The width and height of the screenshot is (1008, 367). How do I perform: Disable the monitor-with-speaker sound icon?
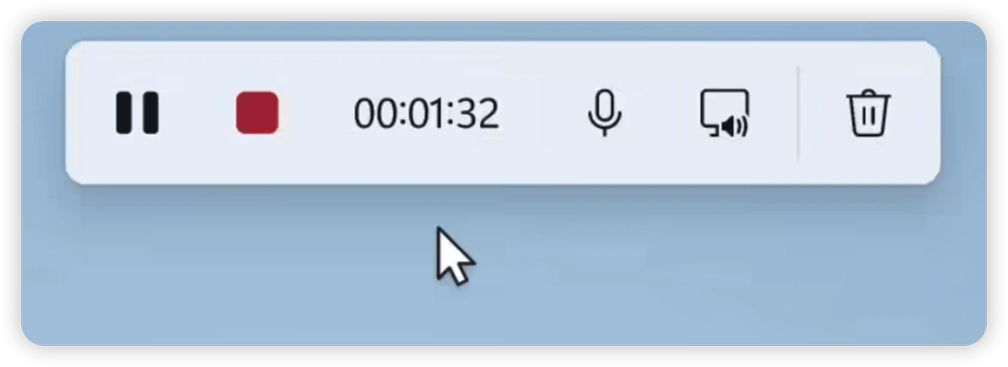pos(725,113)
